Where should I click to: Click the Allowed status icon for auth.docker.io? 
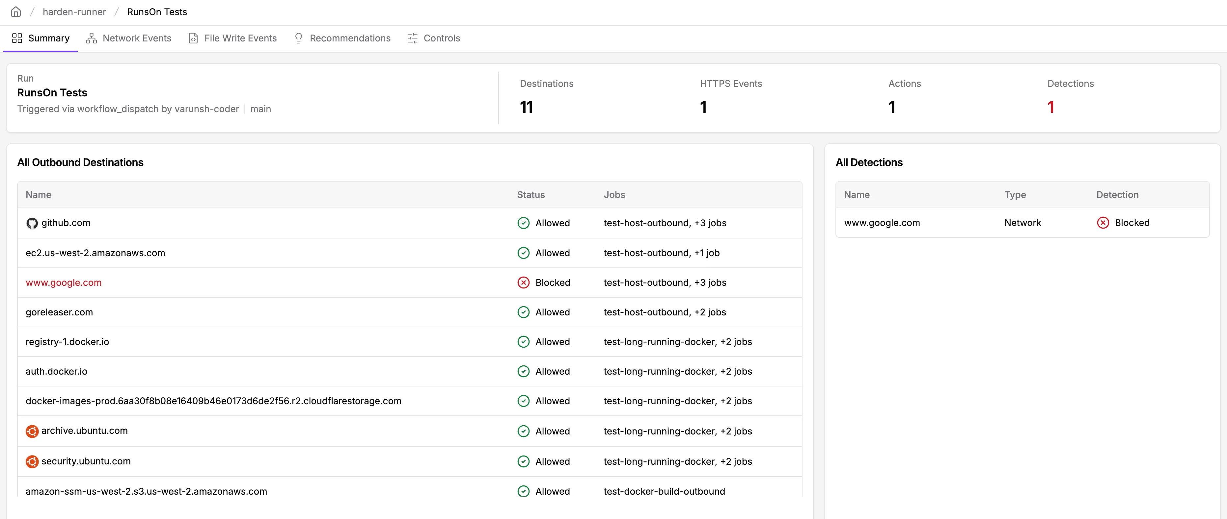[x=524, y=371]
